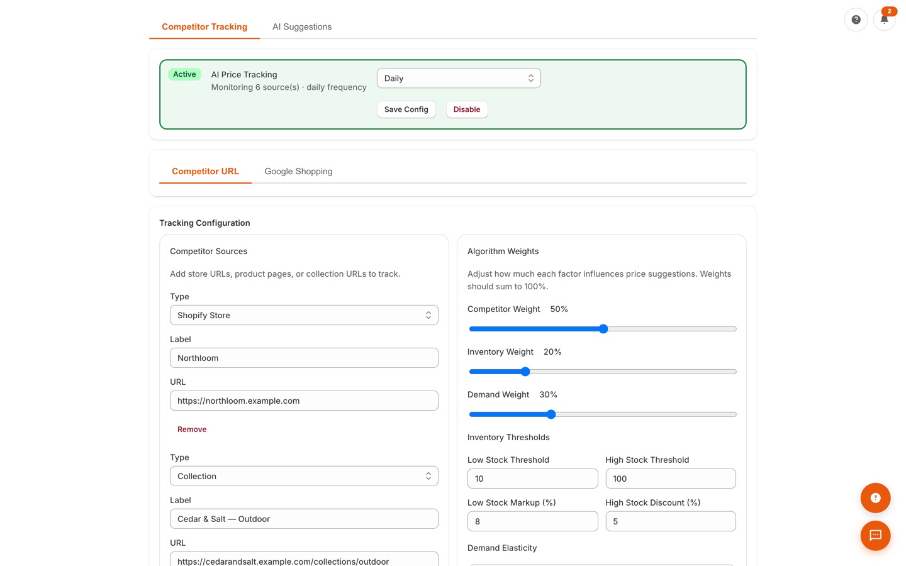Open the Shopify Store type dropdown

click(304, 315)
